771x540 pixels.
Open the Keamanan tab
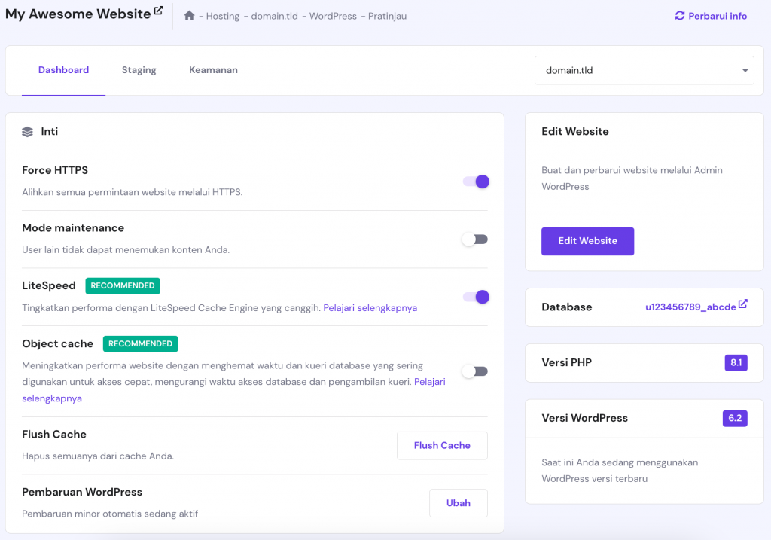click(x=213, y=69)
